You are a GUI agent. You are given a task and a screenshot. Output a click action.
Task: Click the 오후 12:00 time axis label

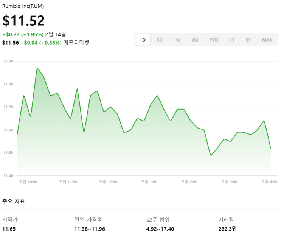pyautogui.click(x=108, y=182)
